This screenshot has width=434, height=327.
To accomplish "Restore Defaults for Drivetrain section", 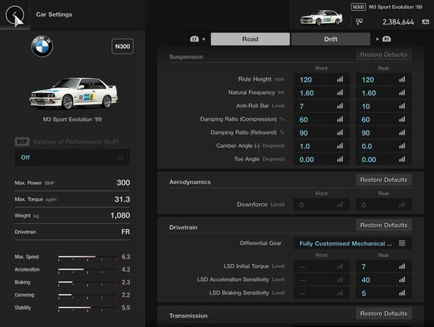I will click(383, 225).
